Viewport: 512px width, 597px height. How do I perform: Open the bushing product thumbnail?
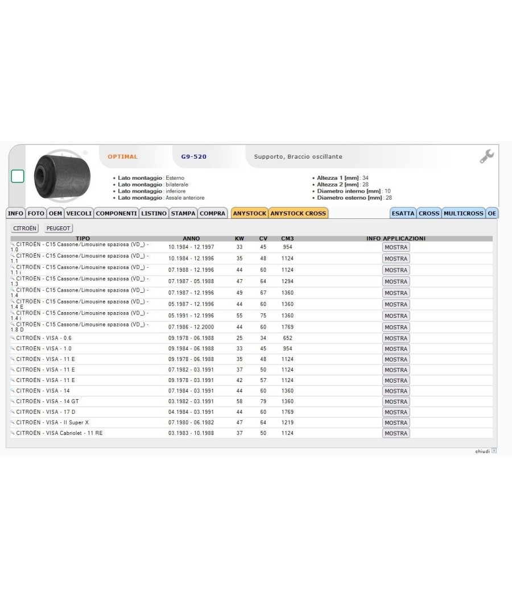[62, 176]
